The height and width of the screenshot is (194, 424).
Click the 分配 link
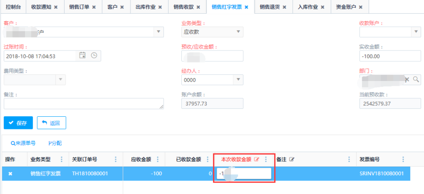coord(55,143)
